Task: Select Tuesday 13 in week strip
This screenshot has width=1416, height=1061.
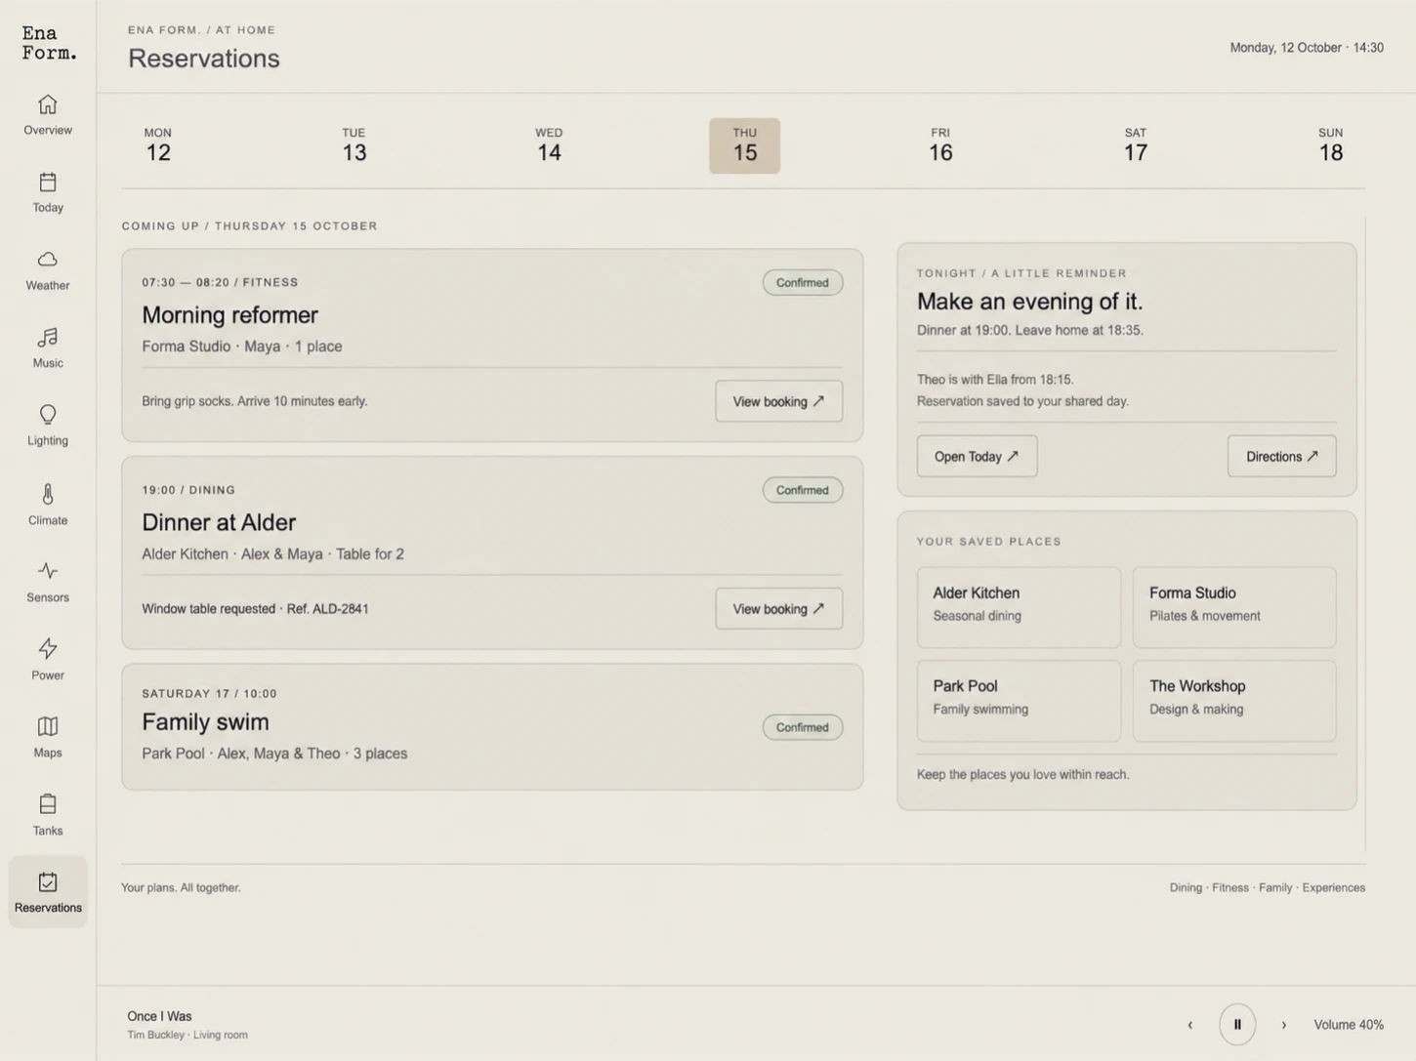Action: [354, 145]
